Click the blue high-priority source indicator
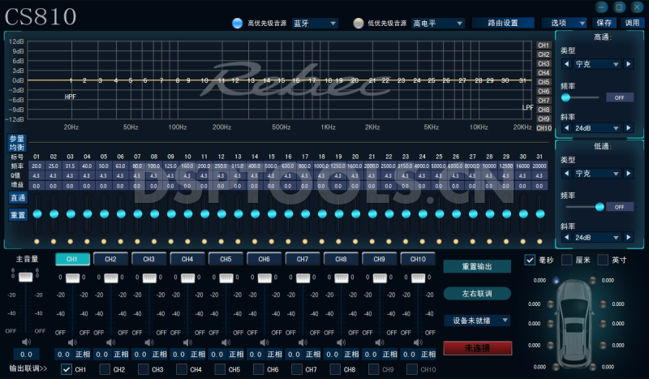The image size is (649, 379). [x=237, y=24]
